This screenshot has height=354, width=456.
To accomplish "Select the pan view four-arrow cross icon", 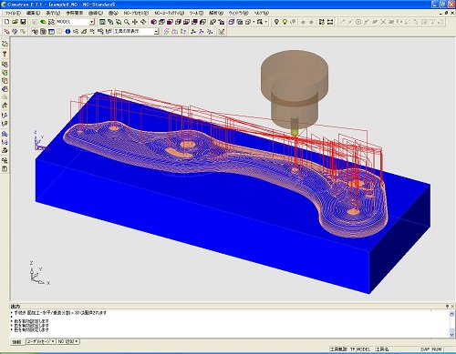I will [x=135, y=22].
